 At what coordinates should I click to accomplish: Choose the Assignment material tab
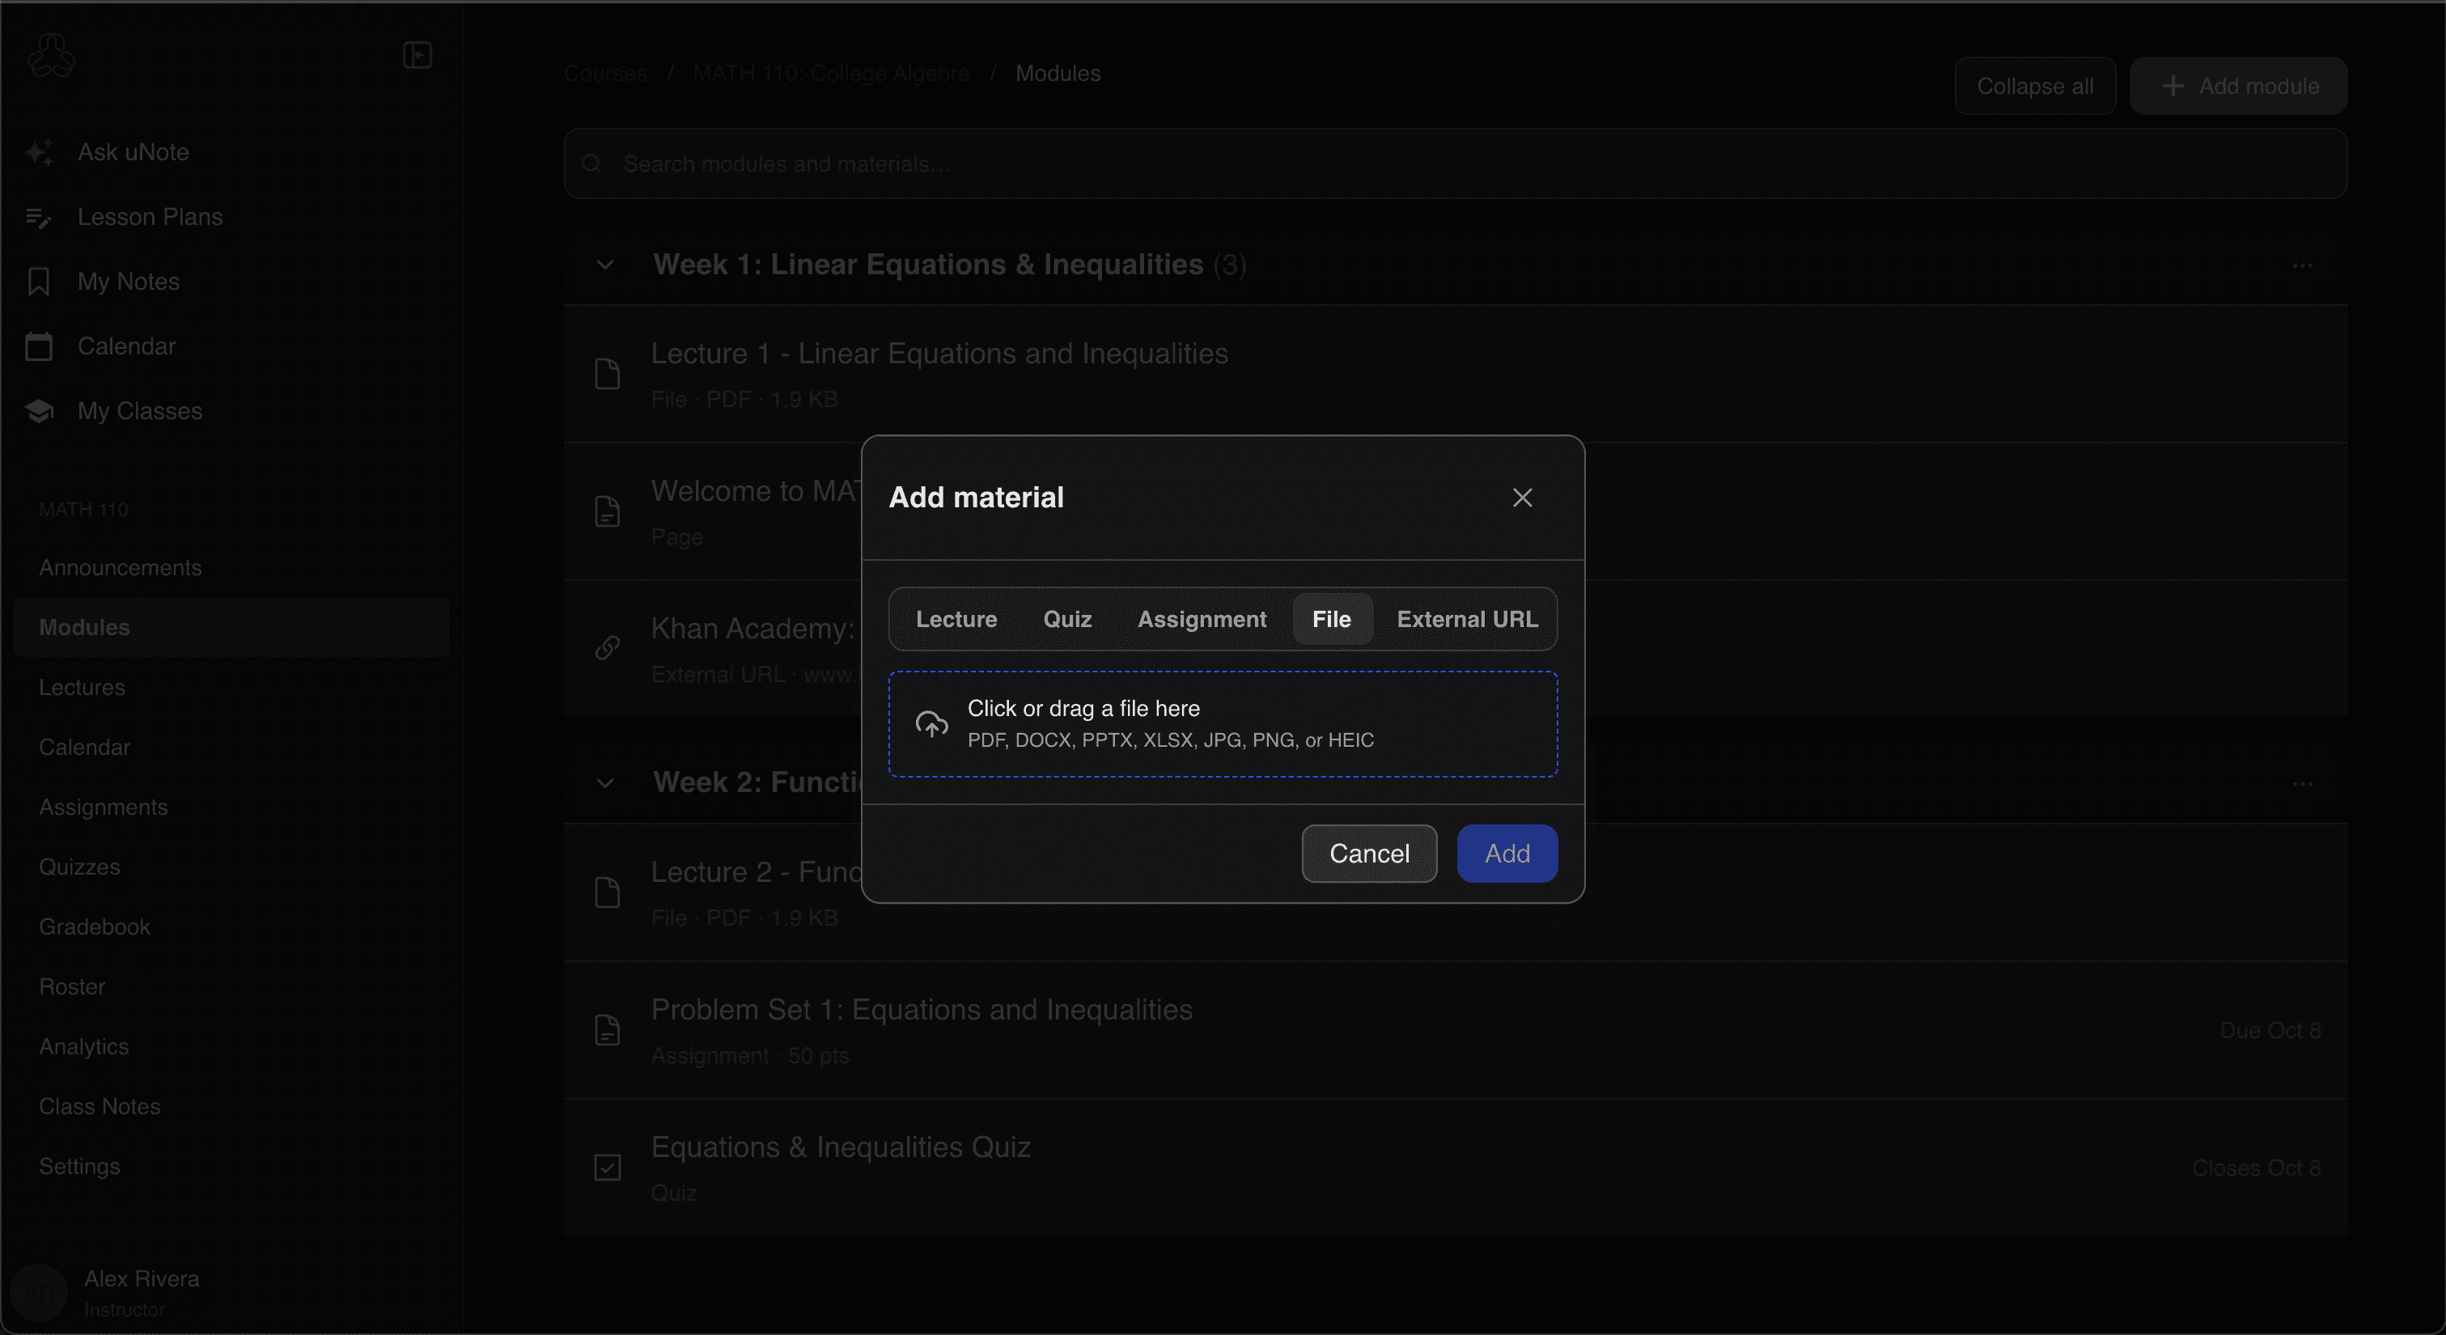1202,619
